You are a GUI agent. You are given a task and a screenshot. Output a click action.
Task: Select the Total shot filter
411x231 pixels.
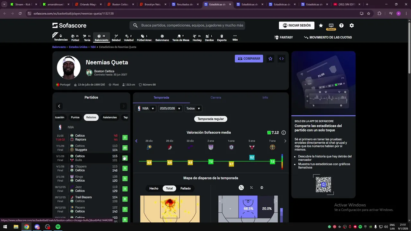click(169, 188)
